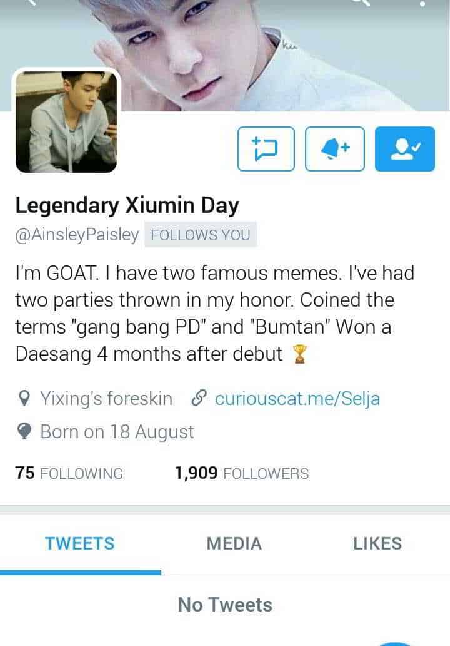Tap the location pin icon
Image resolution: width=450 pixels, height=646 pixels.
24,398
